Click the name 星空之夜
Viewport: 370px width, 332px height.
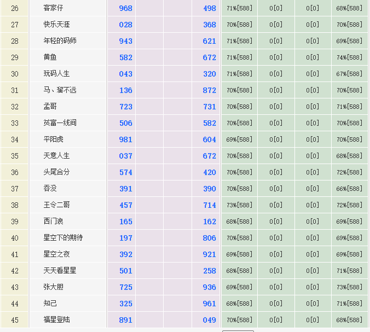click(56, 254)
